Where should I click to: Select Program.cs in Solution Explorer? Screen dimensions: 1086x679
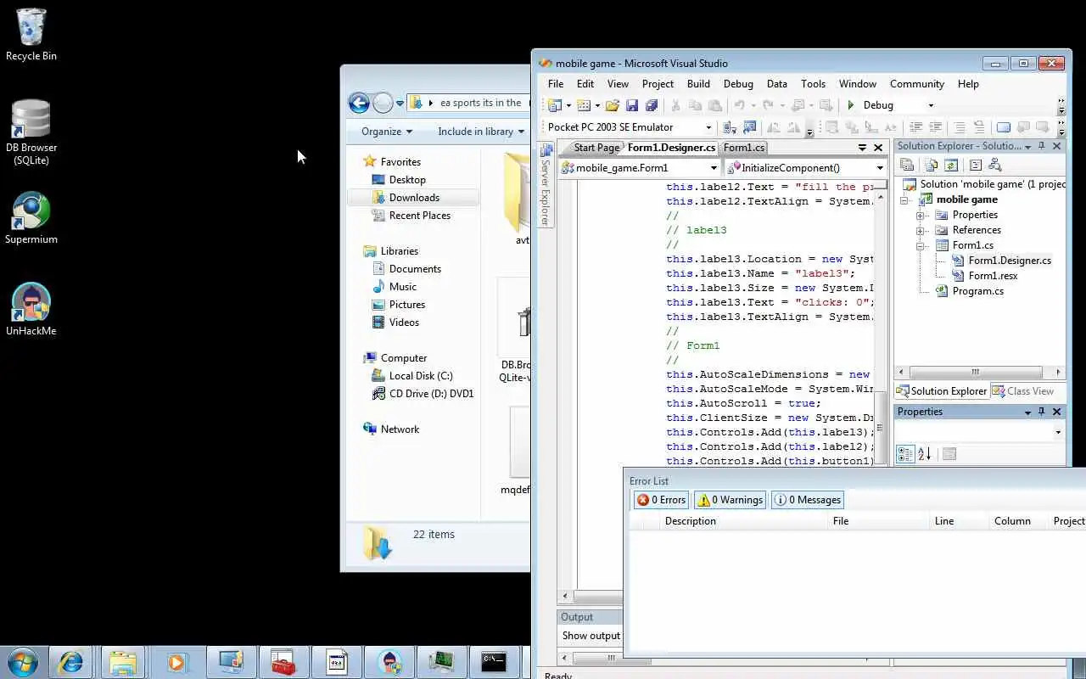977,291
